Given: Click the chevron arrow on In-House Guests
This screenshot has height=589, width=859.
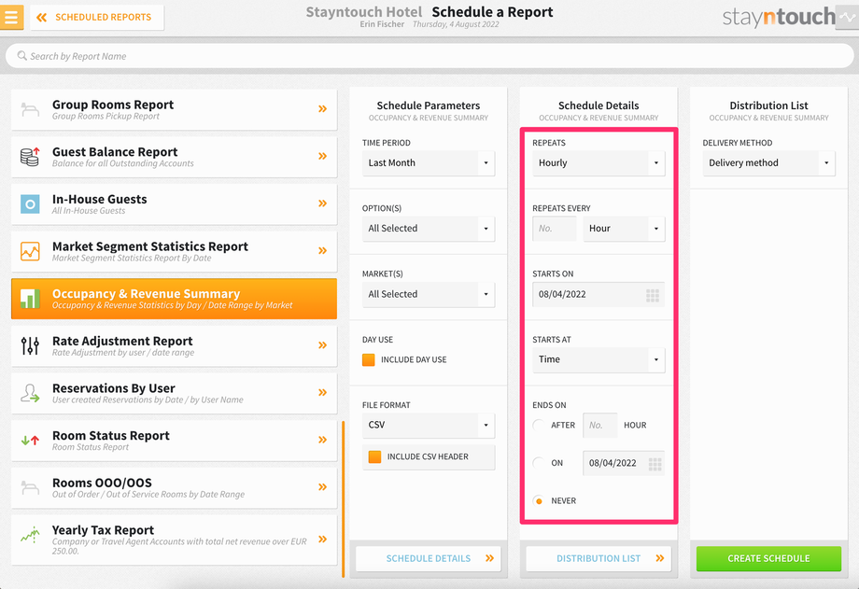Looking at the screenshot, I should pyautogui.click(x=323, y=203).
